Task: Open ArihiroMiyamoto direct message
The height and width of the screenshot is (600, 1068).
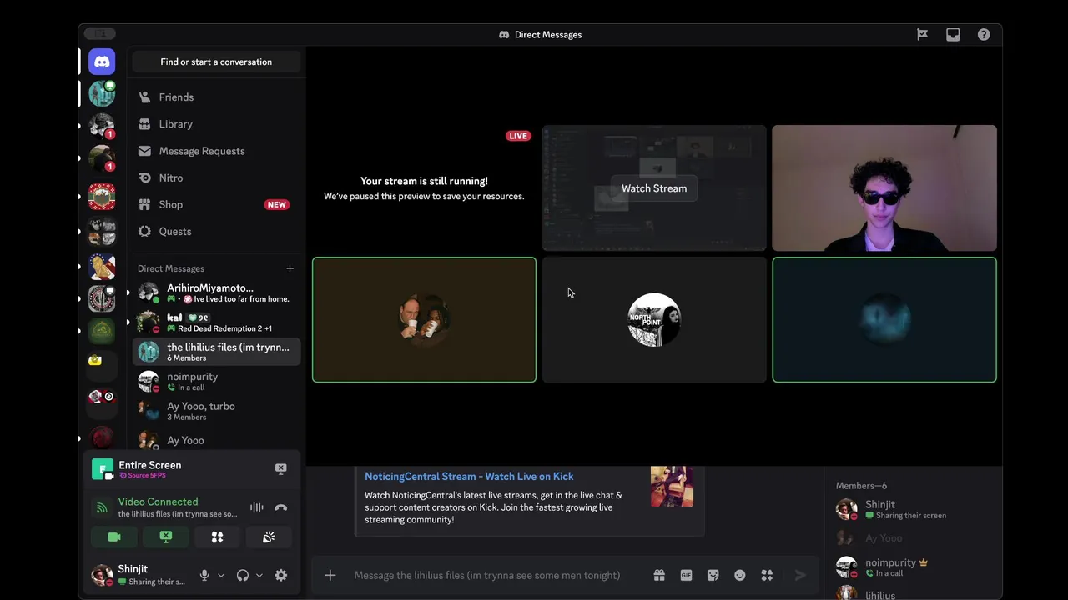Action: [216, 293]
